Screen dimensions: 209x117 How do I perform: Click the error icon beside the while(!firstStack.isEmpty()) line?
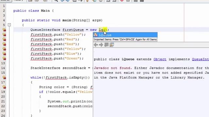(x=4, y=77)
